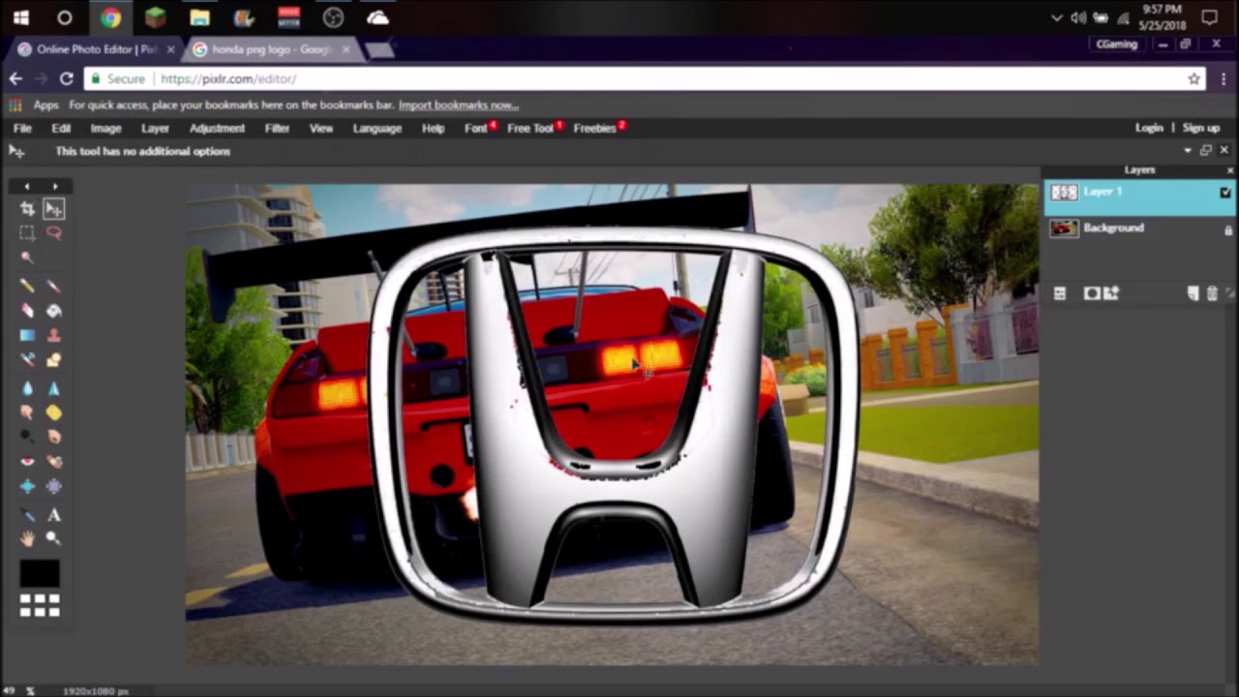Image resolution: width=1239 pixels, height=697 pixels.
Task: Select the Move tool
Action: tap(53, 208)
